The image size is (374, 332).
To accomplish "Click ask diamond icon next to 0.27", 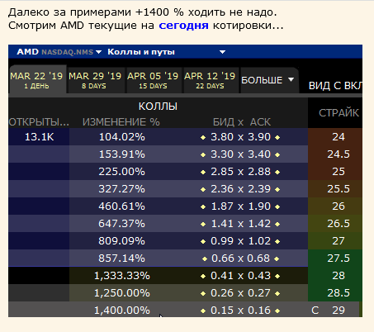I will [x=277, y=293].
